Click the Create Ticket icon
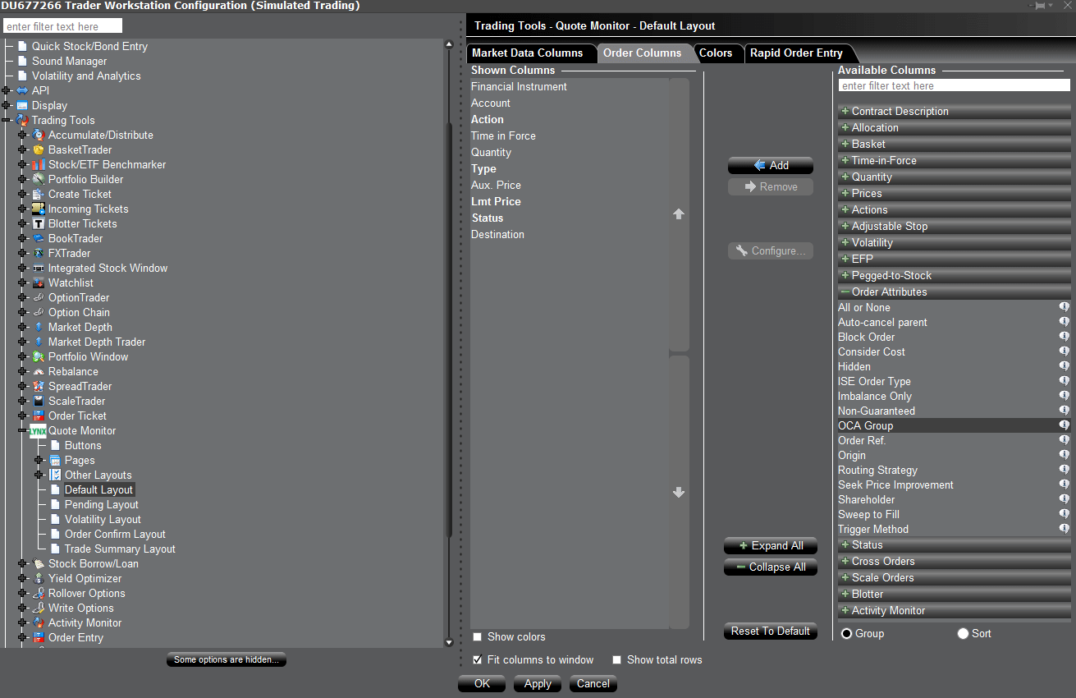Image resolution: width=1076 pixels, height=698 pixels. point(38,194)
